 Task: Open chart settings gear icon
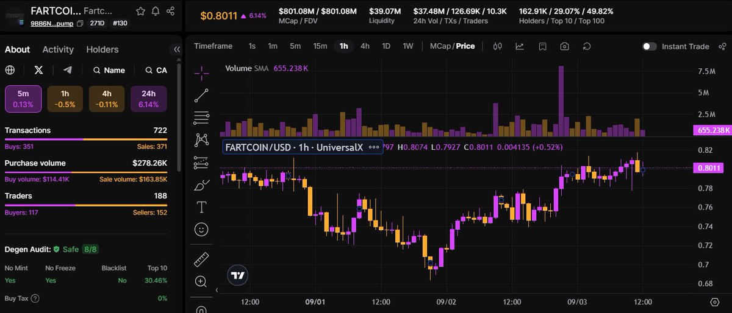[715, 302]
